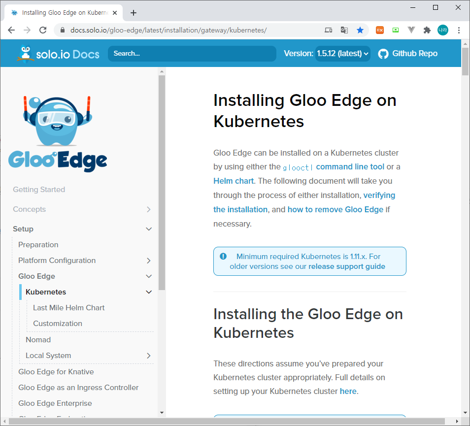The width and height of the screenshot is (470, 426).
Task: Open Preparation page
Action: click(38, 244)
